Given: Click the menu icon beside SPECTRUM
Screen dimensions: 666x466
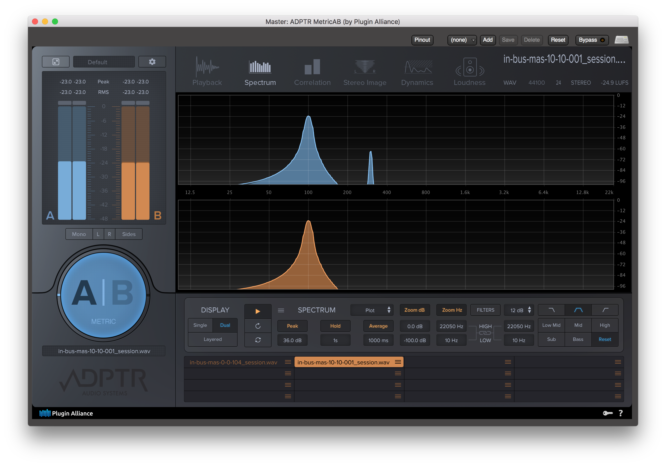Looking at the screenshot, I should pyautogui.click(x=281, y=310).
